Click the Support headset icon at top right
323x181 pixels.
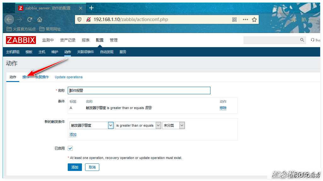[312, 40]
